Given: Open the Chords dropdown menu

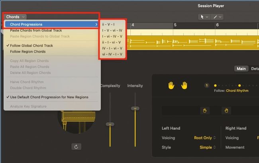Looking at the screenshot, I should [16, 17].
